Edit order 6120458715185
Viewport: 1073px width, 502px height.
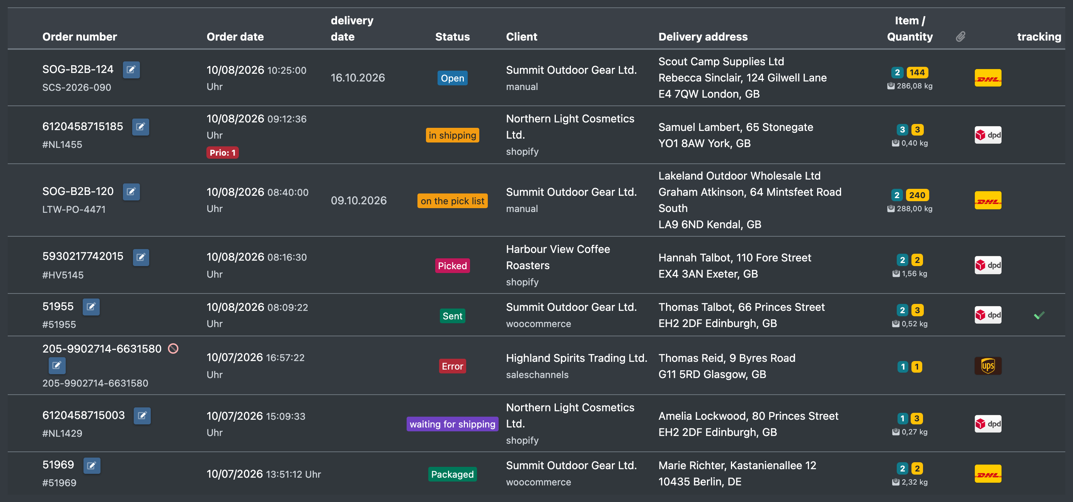tap(140, 127)
